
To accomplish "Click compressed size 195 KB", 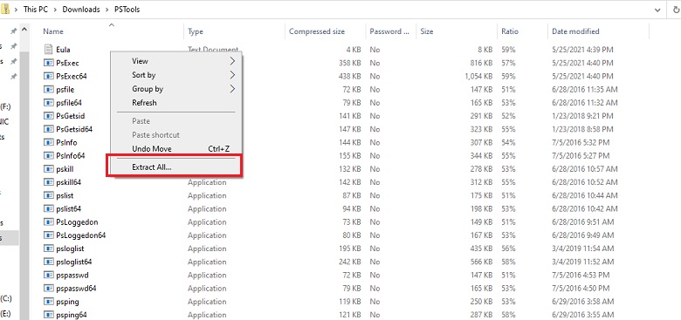I will (x=349, y=249).
